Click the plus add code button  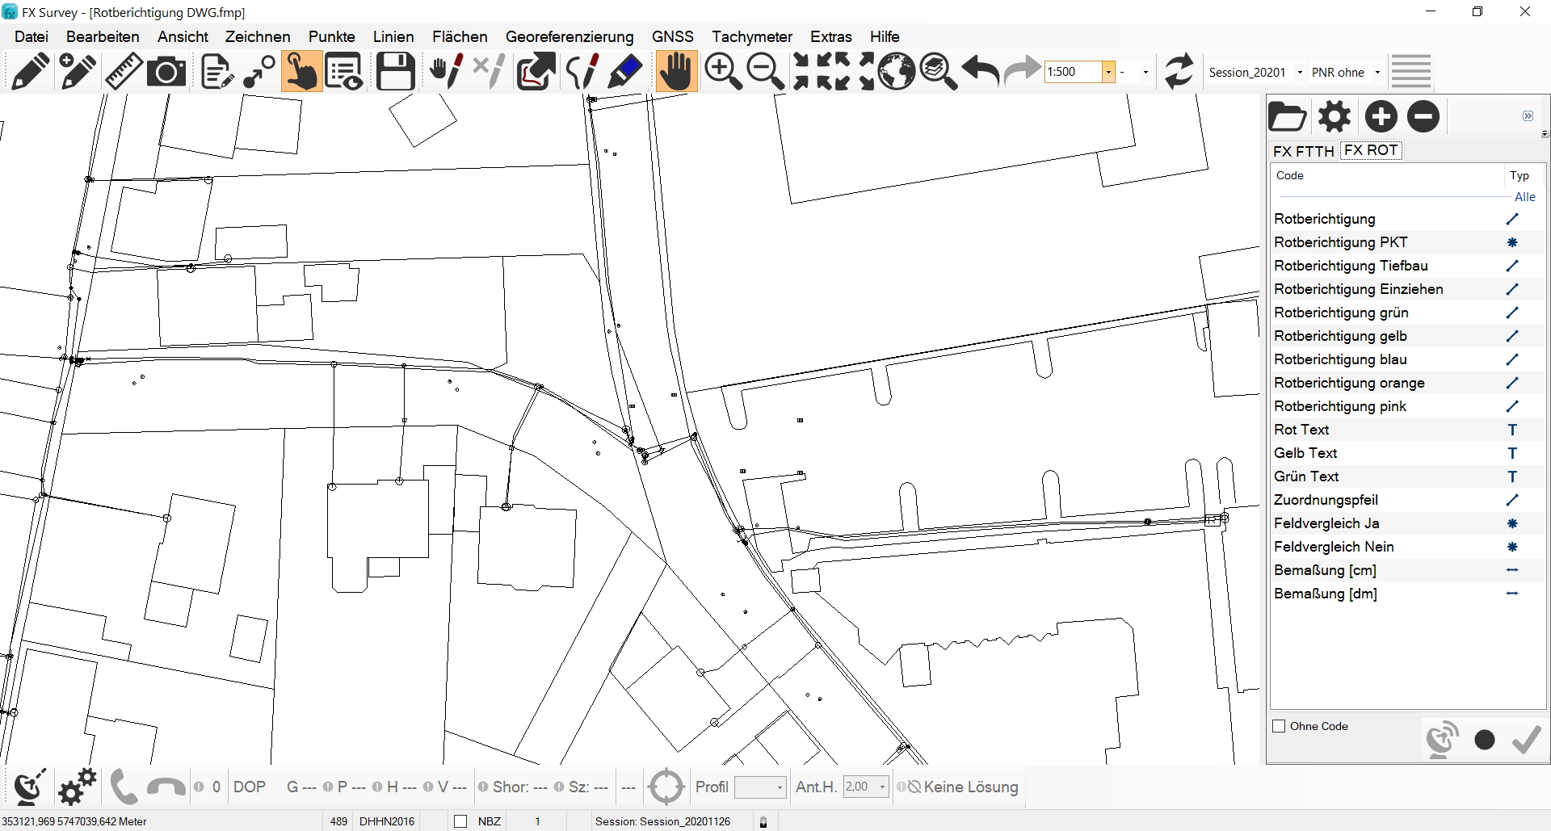(1381, 117)
